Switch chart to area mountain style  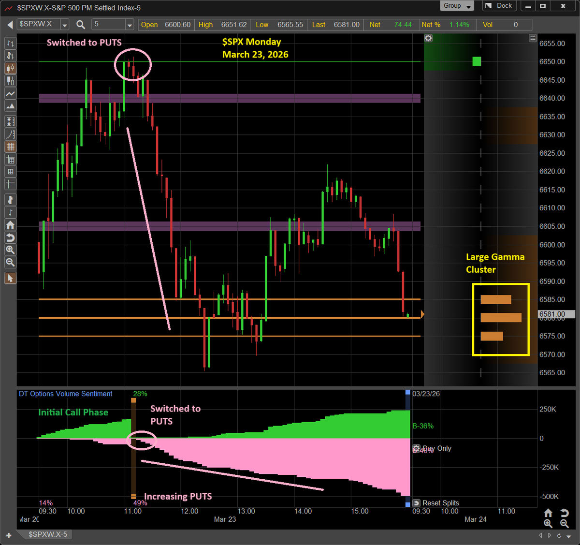pyautogui.click(x=10, y=106)
